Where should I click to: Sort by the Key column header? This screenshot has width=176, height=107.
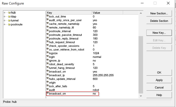[69, 13]
